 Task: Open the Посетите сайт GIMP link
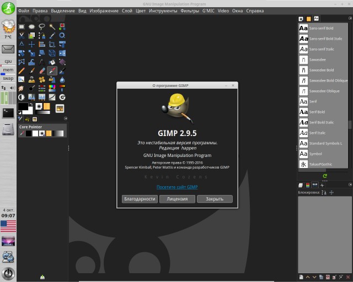coord(177,187)
